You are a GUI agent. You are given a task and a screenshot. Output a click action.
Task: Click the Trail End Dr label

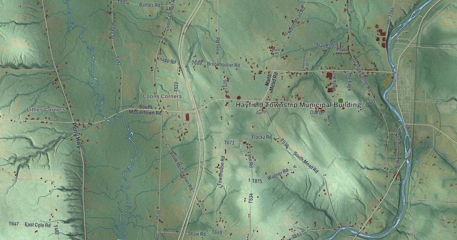(328, 45)
